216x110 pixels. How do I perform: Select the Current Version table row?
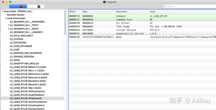click(142, 30)
